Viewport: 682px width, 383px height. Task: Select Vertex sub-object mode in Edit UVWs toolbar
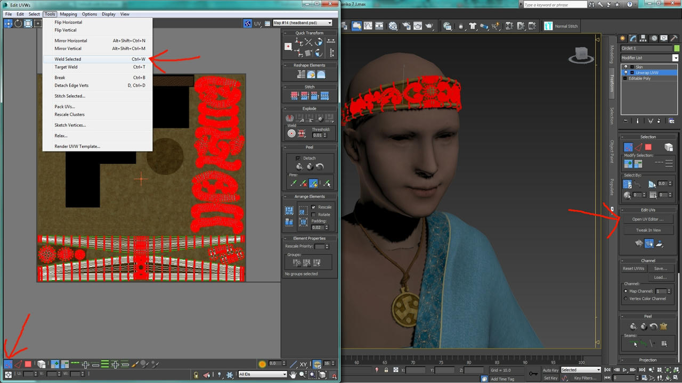click(8, 364)
